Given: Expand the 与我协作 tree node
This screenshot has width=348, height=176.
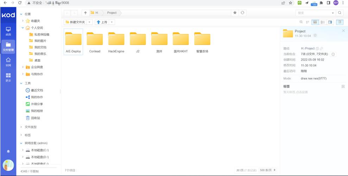Looking at the screenshot, I should tap(23, 74).
